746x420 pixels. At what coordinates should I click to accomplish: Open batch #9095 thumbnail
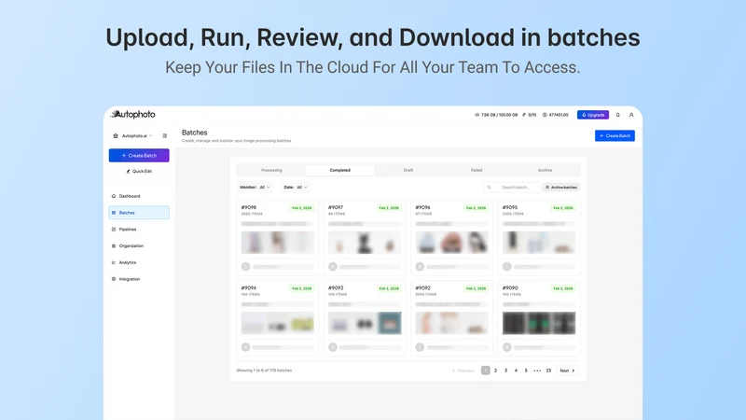539,243
